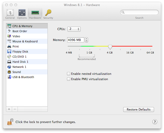Viewport: 164px width, 133px height.
Task: Select the Print item
Action: pos(27,46)
